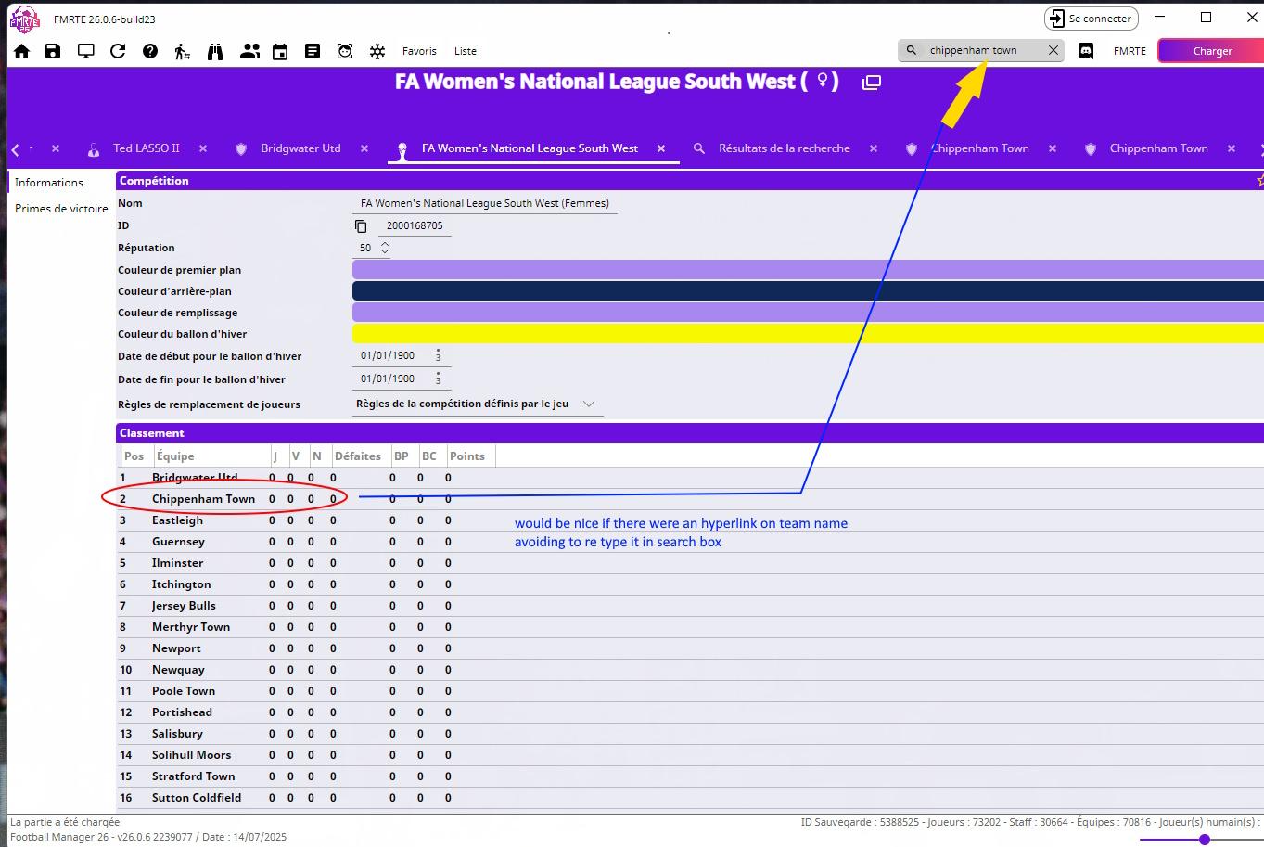Click the calendar icon in toolbar

pyautogui.click(x=280, y=52)
